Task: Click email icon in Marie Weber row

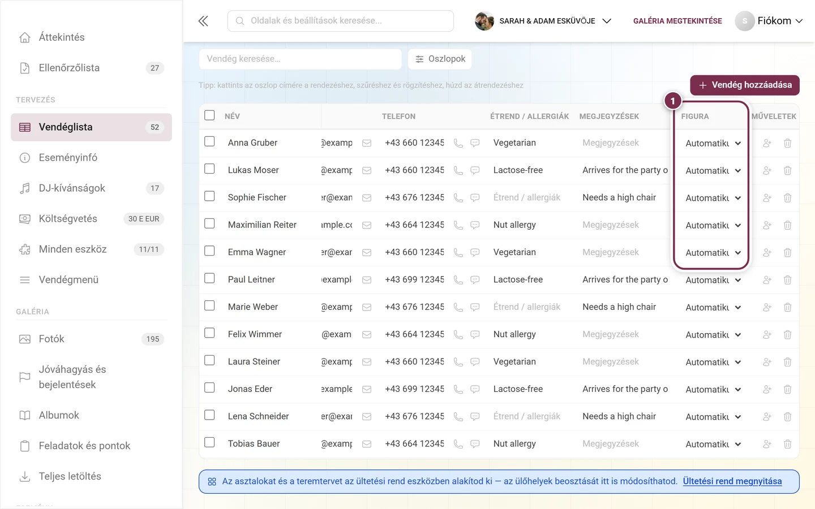Action: tap(367, 307)
